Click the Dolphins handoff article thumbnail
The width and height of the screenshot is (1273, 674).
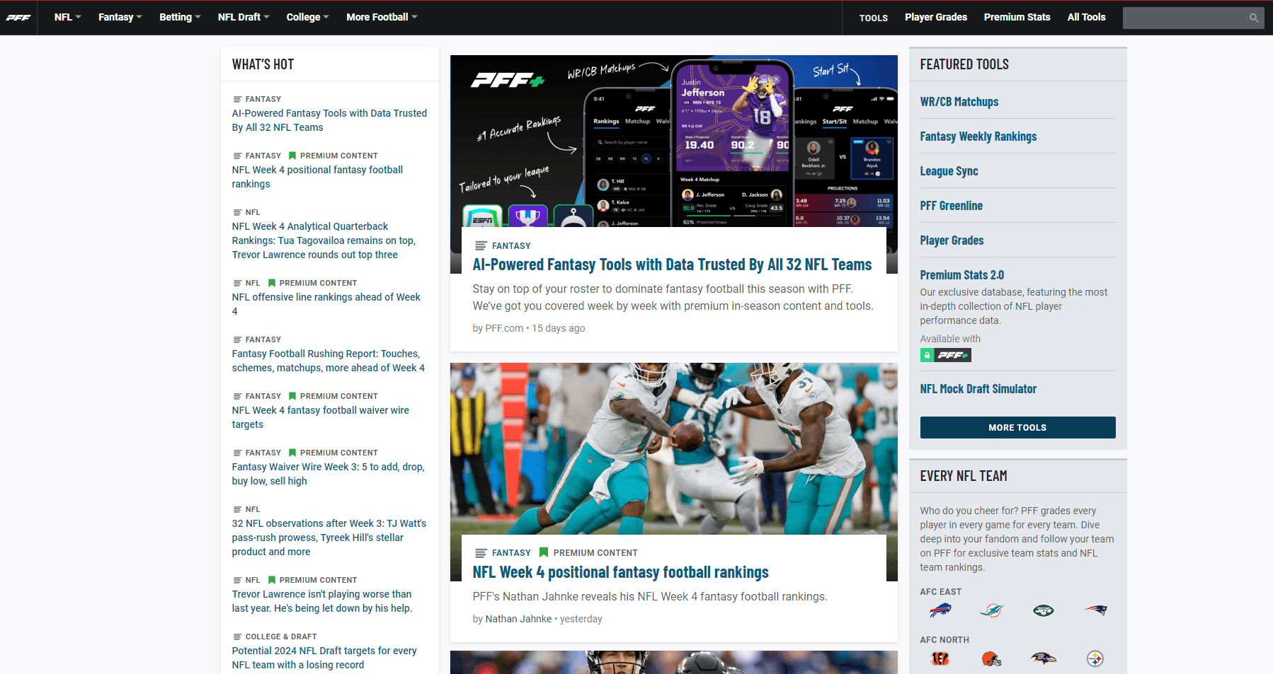click(673, 448)
